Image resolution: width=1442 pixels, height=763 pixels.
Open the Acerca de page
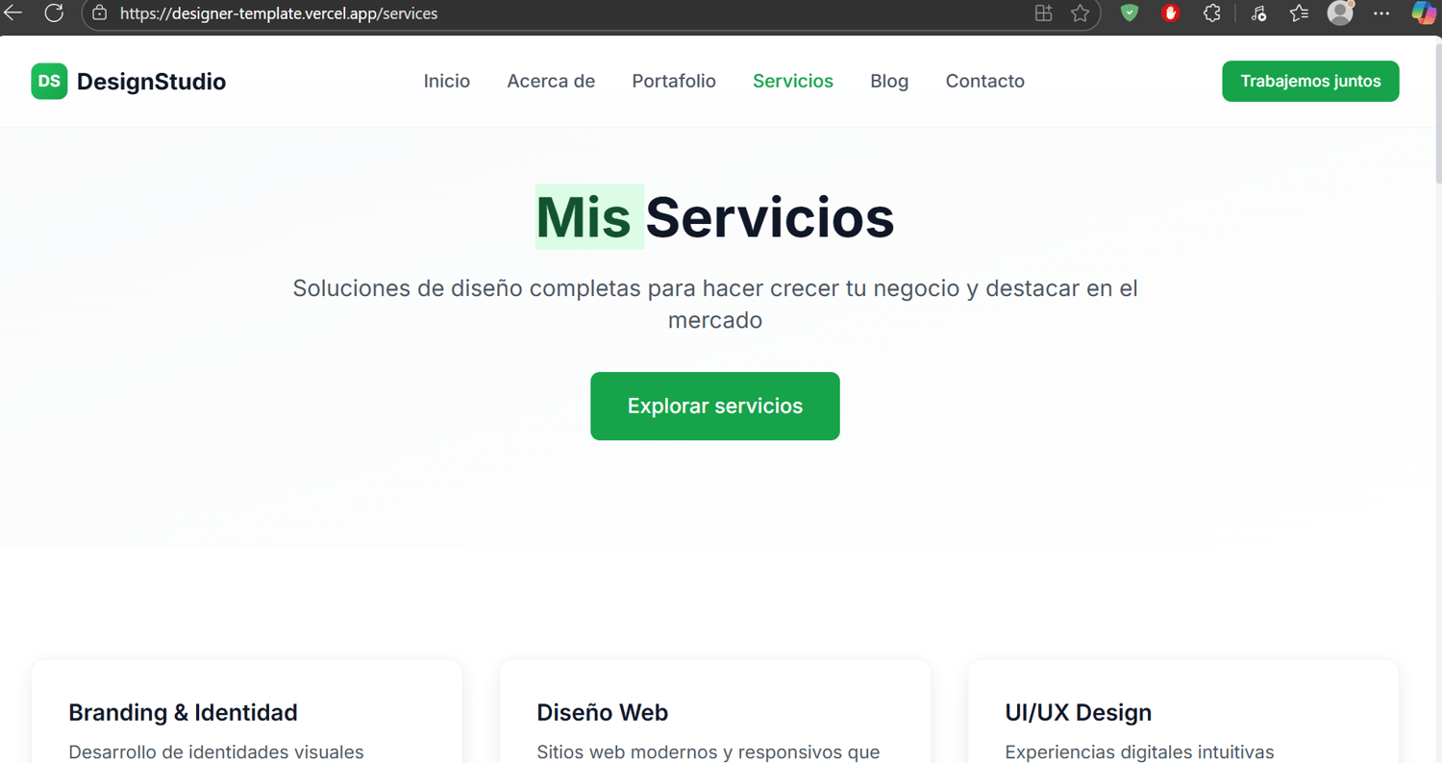coord(551,82)
